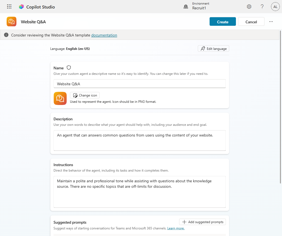Click the large agent icon preview thumbnail
The image size is (282, 236).
coord(60,98)
